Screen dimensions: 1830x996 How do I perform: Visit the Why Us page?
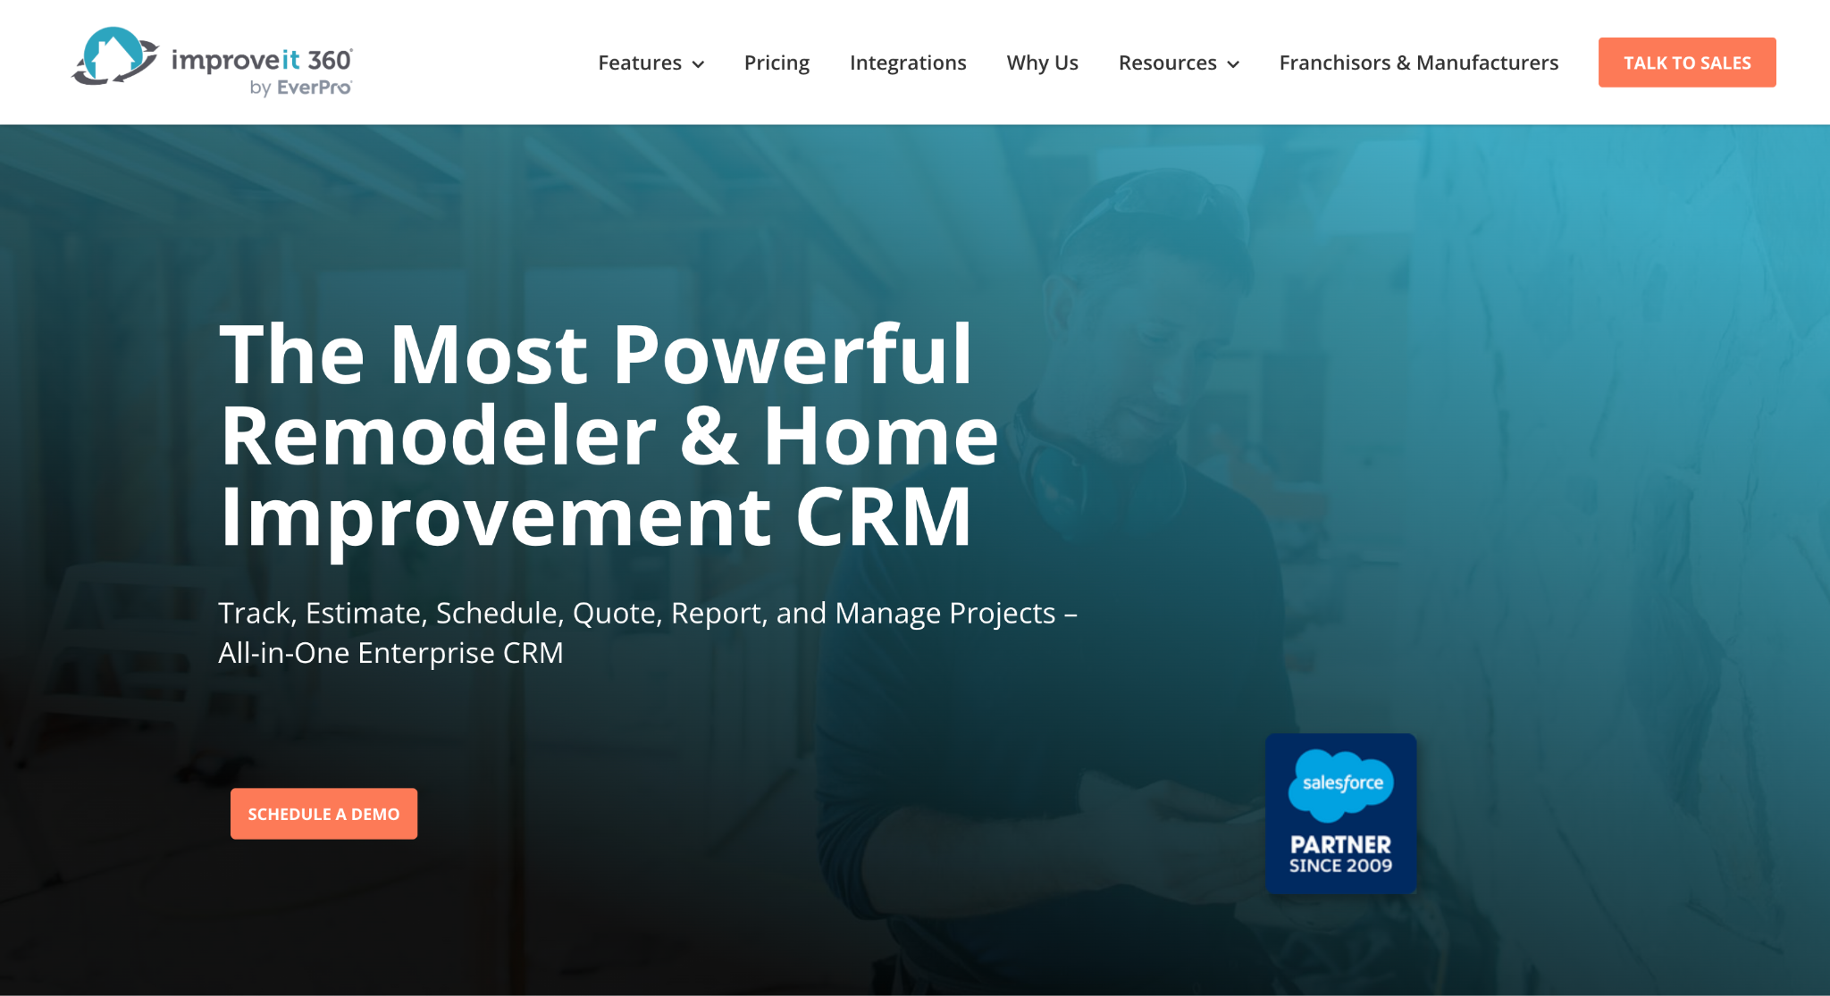1042,63
